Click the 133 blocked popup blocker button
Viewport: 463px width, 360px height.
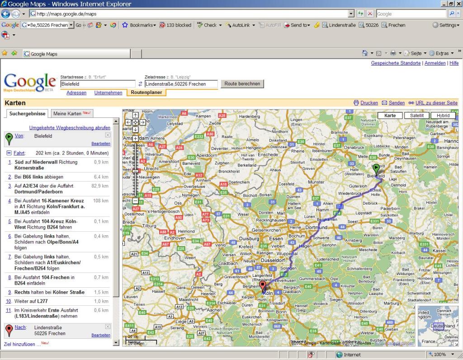coord(175,25)
